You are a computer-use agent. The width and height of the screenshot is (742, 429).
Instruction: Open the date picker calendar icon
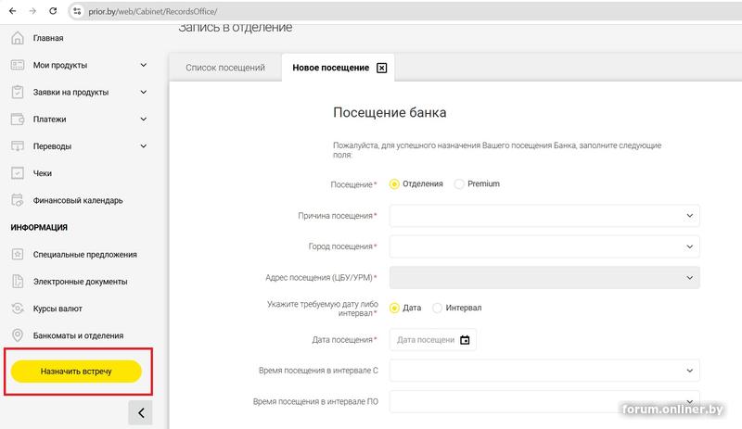[x=465, y=340]
